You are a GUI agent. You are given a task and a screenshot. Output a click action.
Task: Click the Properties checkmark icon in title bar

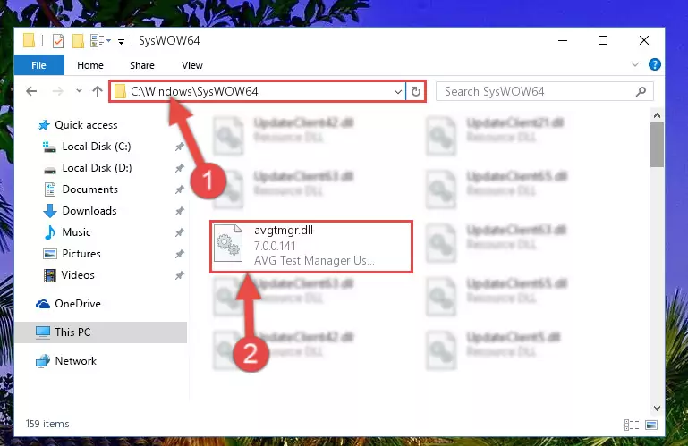58,41
